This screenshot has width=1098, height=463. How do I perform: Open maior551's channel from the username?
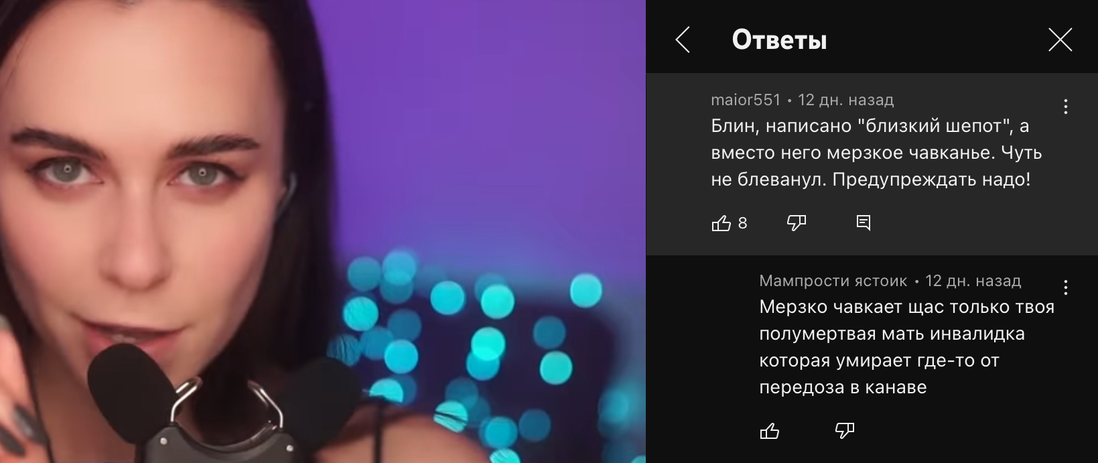[746, 100]
